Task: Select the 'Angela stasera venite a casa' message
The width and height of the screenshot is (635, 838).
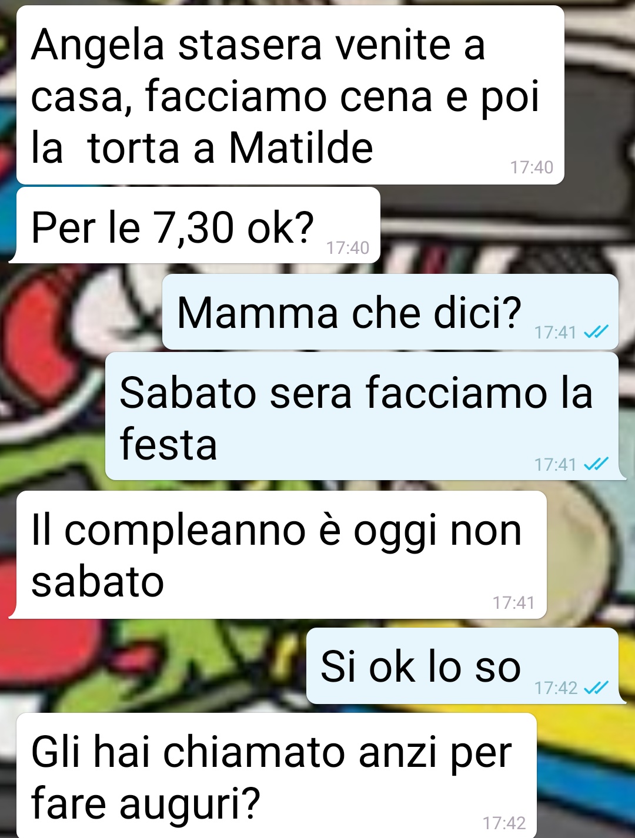Action: [290, 95]
